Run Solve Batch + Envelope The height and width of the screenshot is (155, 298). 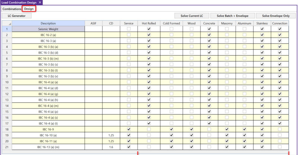point(232,16)
